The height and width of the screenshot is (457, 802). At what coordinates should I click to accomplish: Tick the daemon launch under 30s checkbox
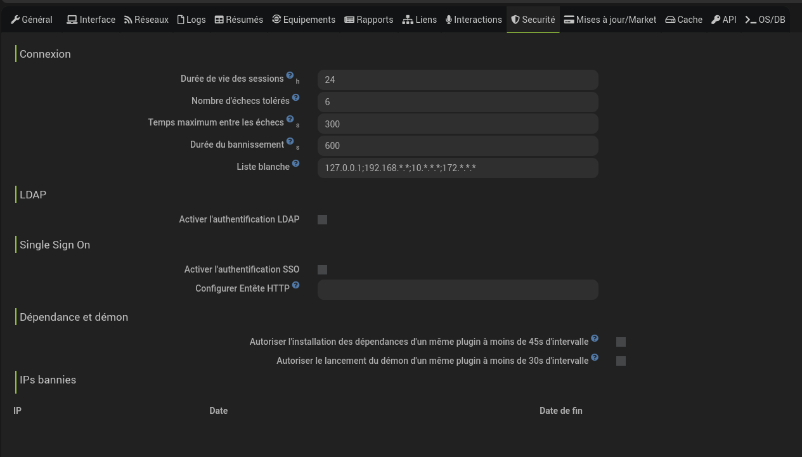click(621, 361)
